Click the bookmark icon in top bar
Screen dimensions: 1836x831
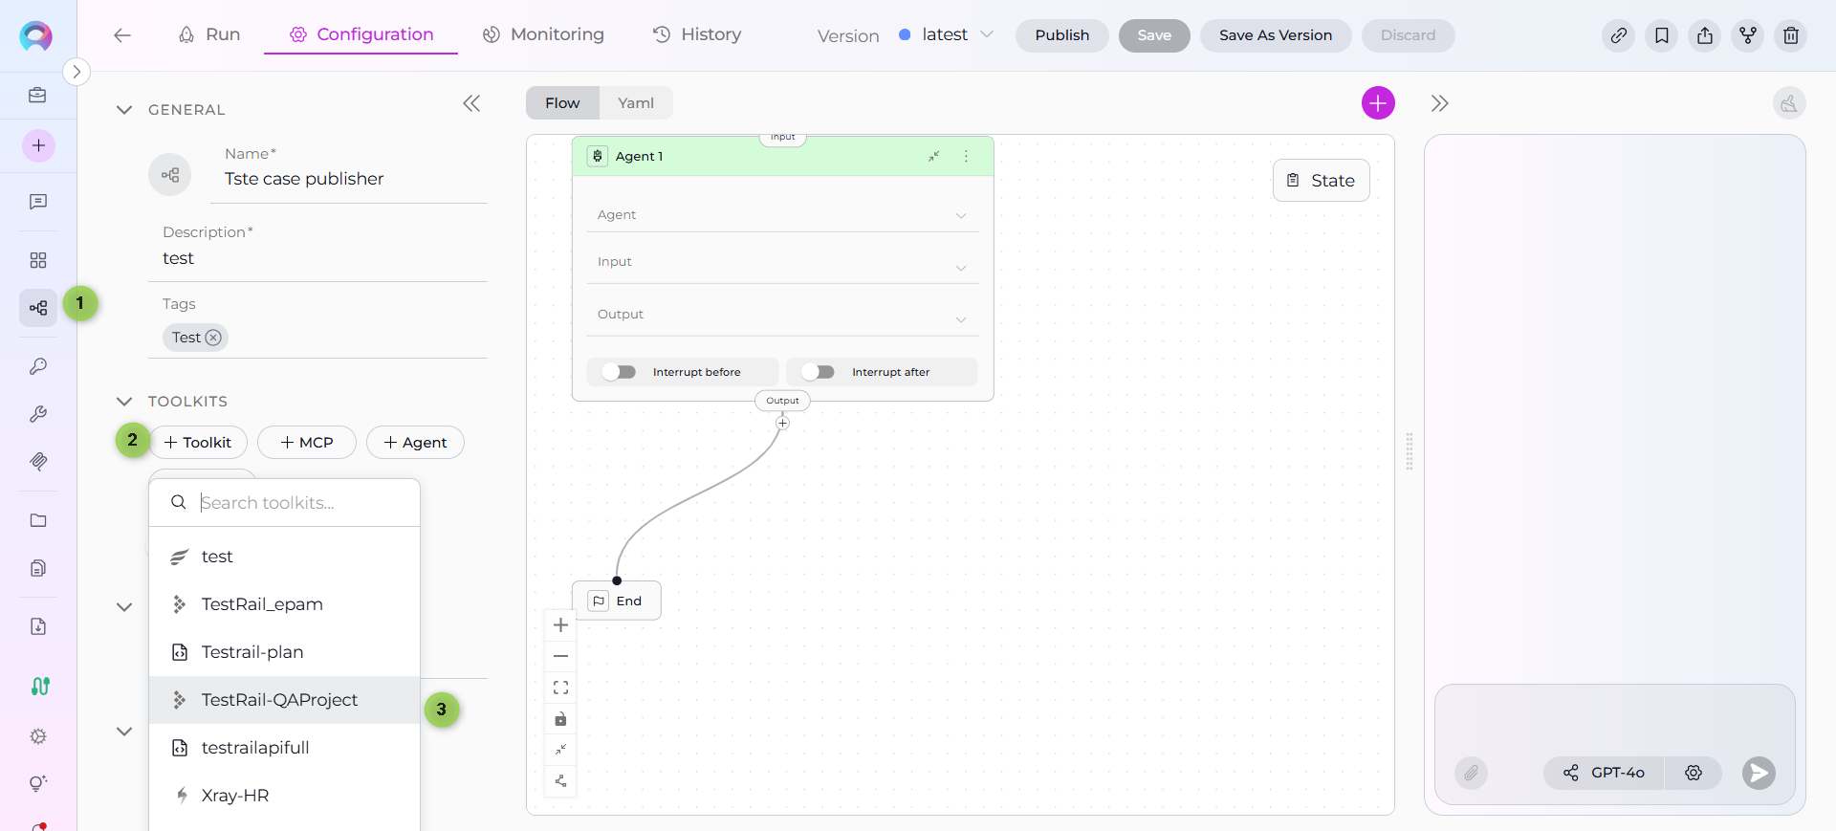1661,35
